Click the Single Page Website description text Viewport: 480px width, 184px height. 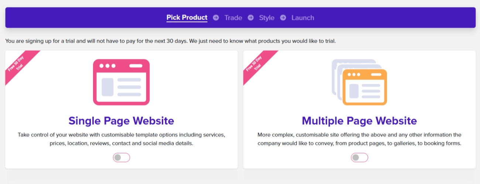(x=121, y=139)
